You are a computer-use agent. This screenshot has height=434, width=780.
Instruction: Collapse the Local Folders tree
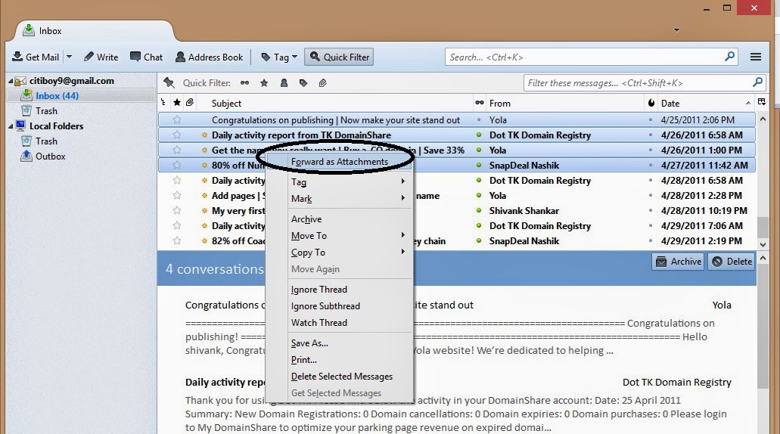click(11, 126)
